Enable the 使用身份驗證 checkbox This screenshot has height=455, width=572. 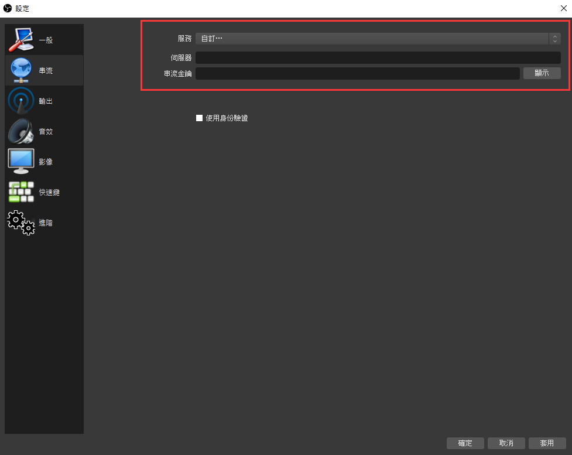click(x=199, y=118)
